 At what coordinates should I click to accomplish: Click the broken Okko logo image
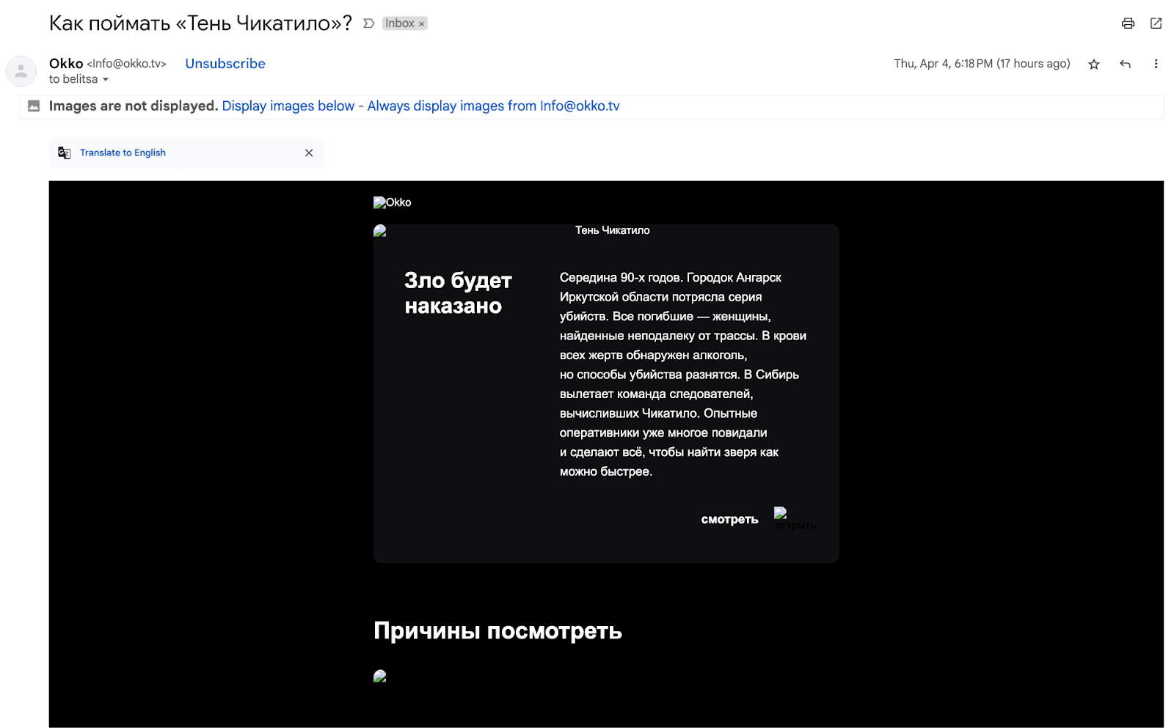(392, 202)
